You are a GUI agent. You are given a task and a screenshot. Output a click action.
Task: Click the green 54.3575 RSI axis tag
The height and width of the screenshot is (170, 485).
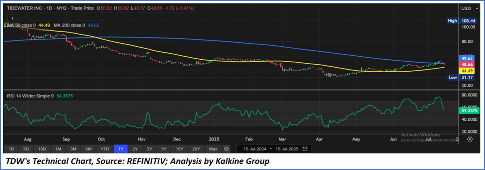point(469,111)
